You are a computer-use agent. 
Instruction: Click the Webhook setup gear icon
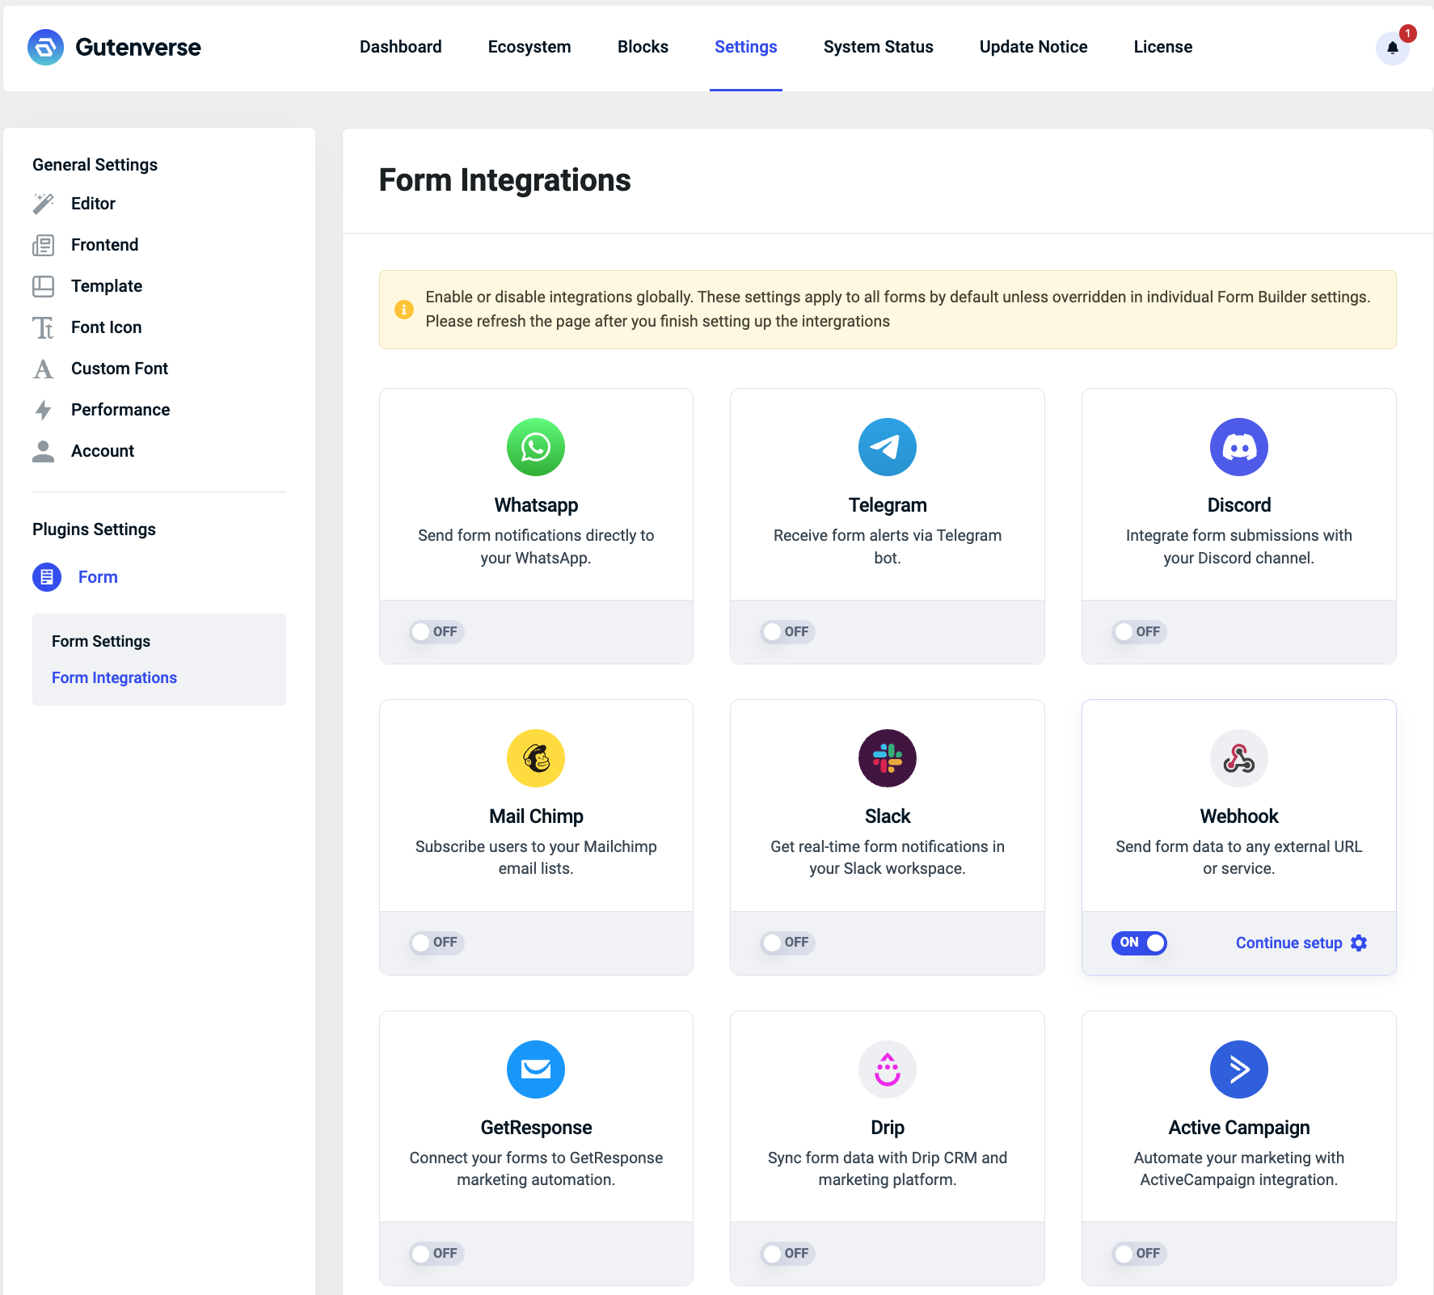pos(1359,943)
